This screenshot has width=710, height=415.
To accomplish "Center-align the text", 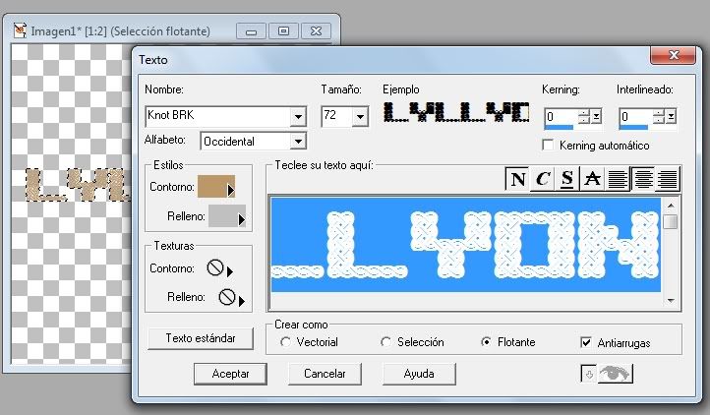I will 643,179.
